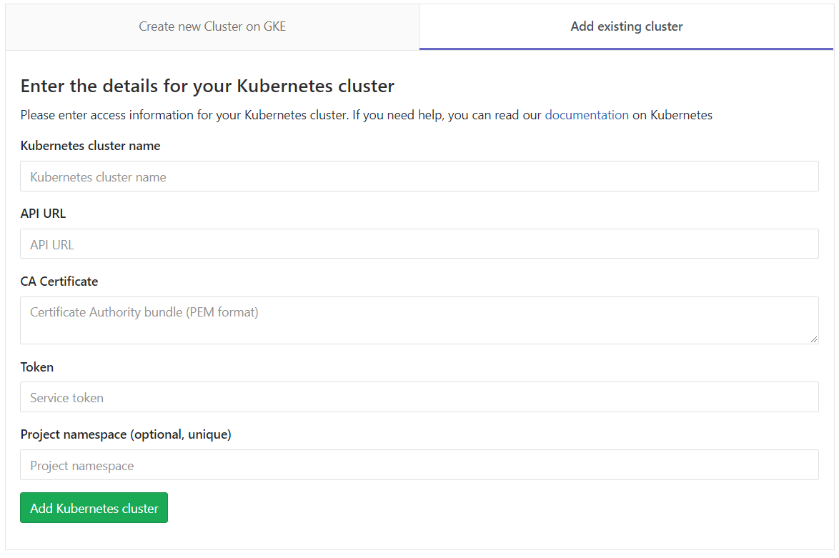This screenshot has height=558, width=839.
Task: Focus the Kubernetes cluster name input box
Action: (x=419, y=176)
